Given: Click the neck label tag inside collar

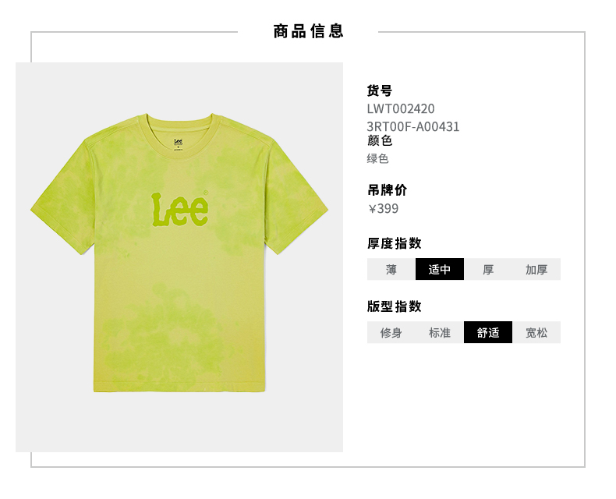Looking at the screenshot, I should point(179,143).
